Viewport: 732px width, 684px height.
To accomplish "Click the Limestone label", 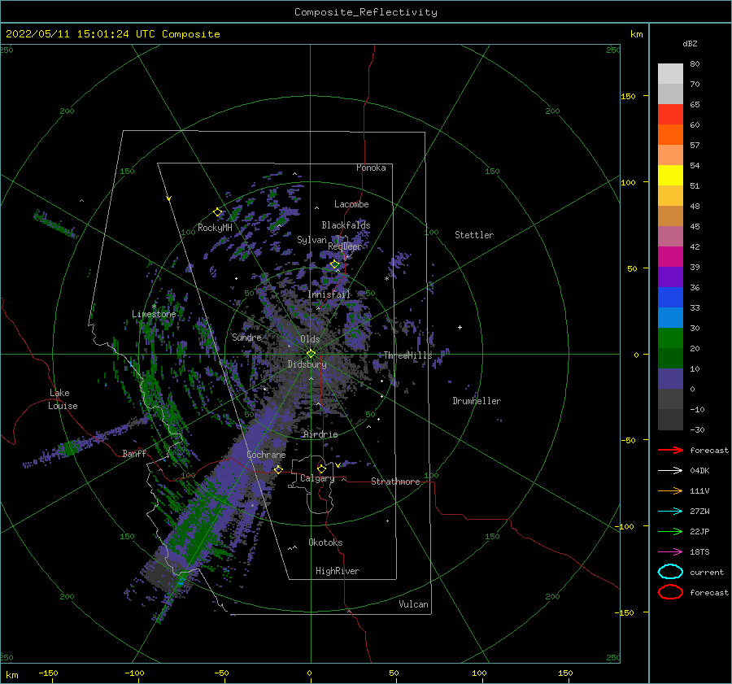I will pyautogui.click(x=154, y=314).
